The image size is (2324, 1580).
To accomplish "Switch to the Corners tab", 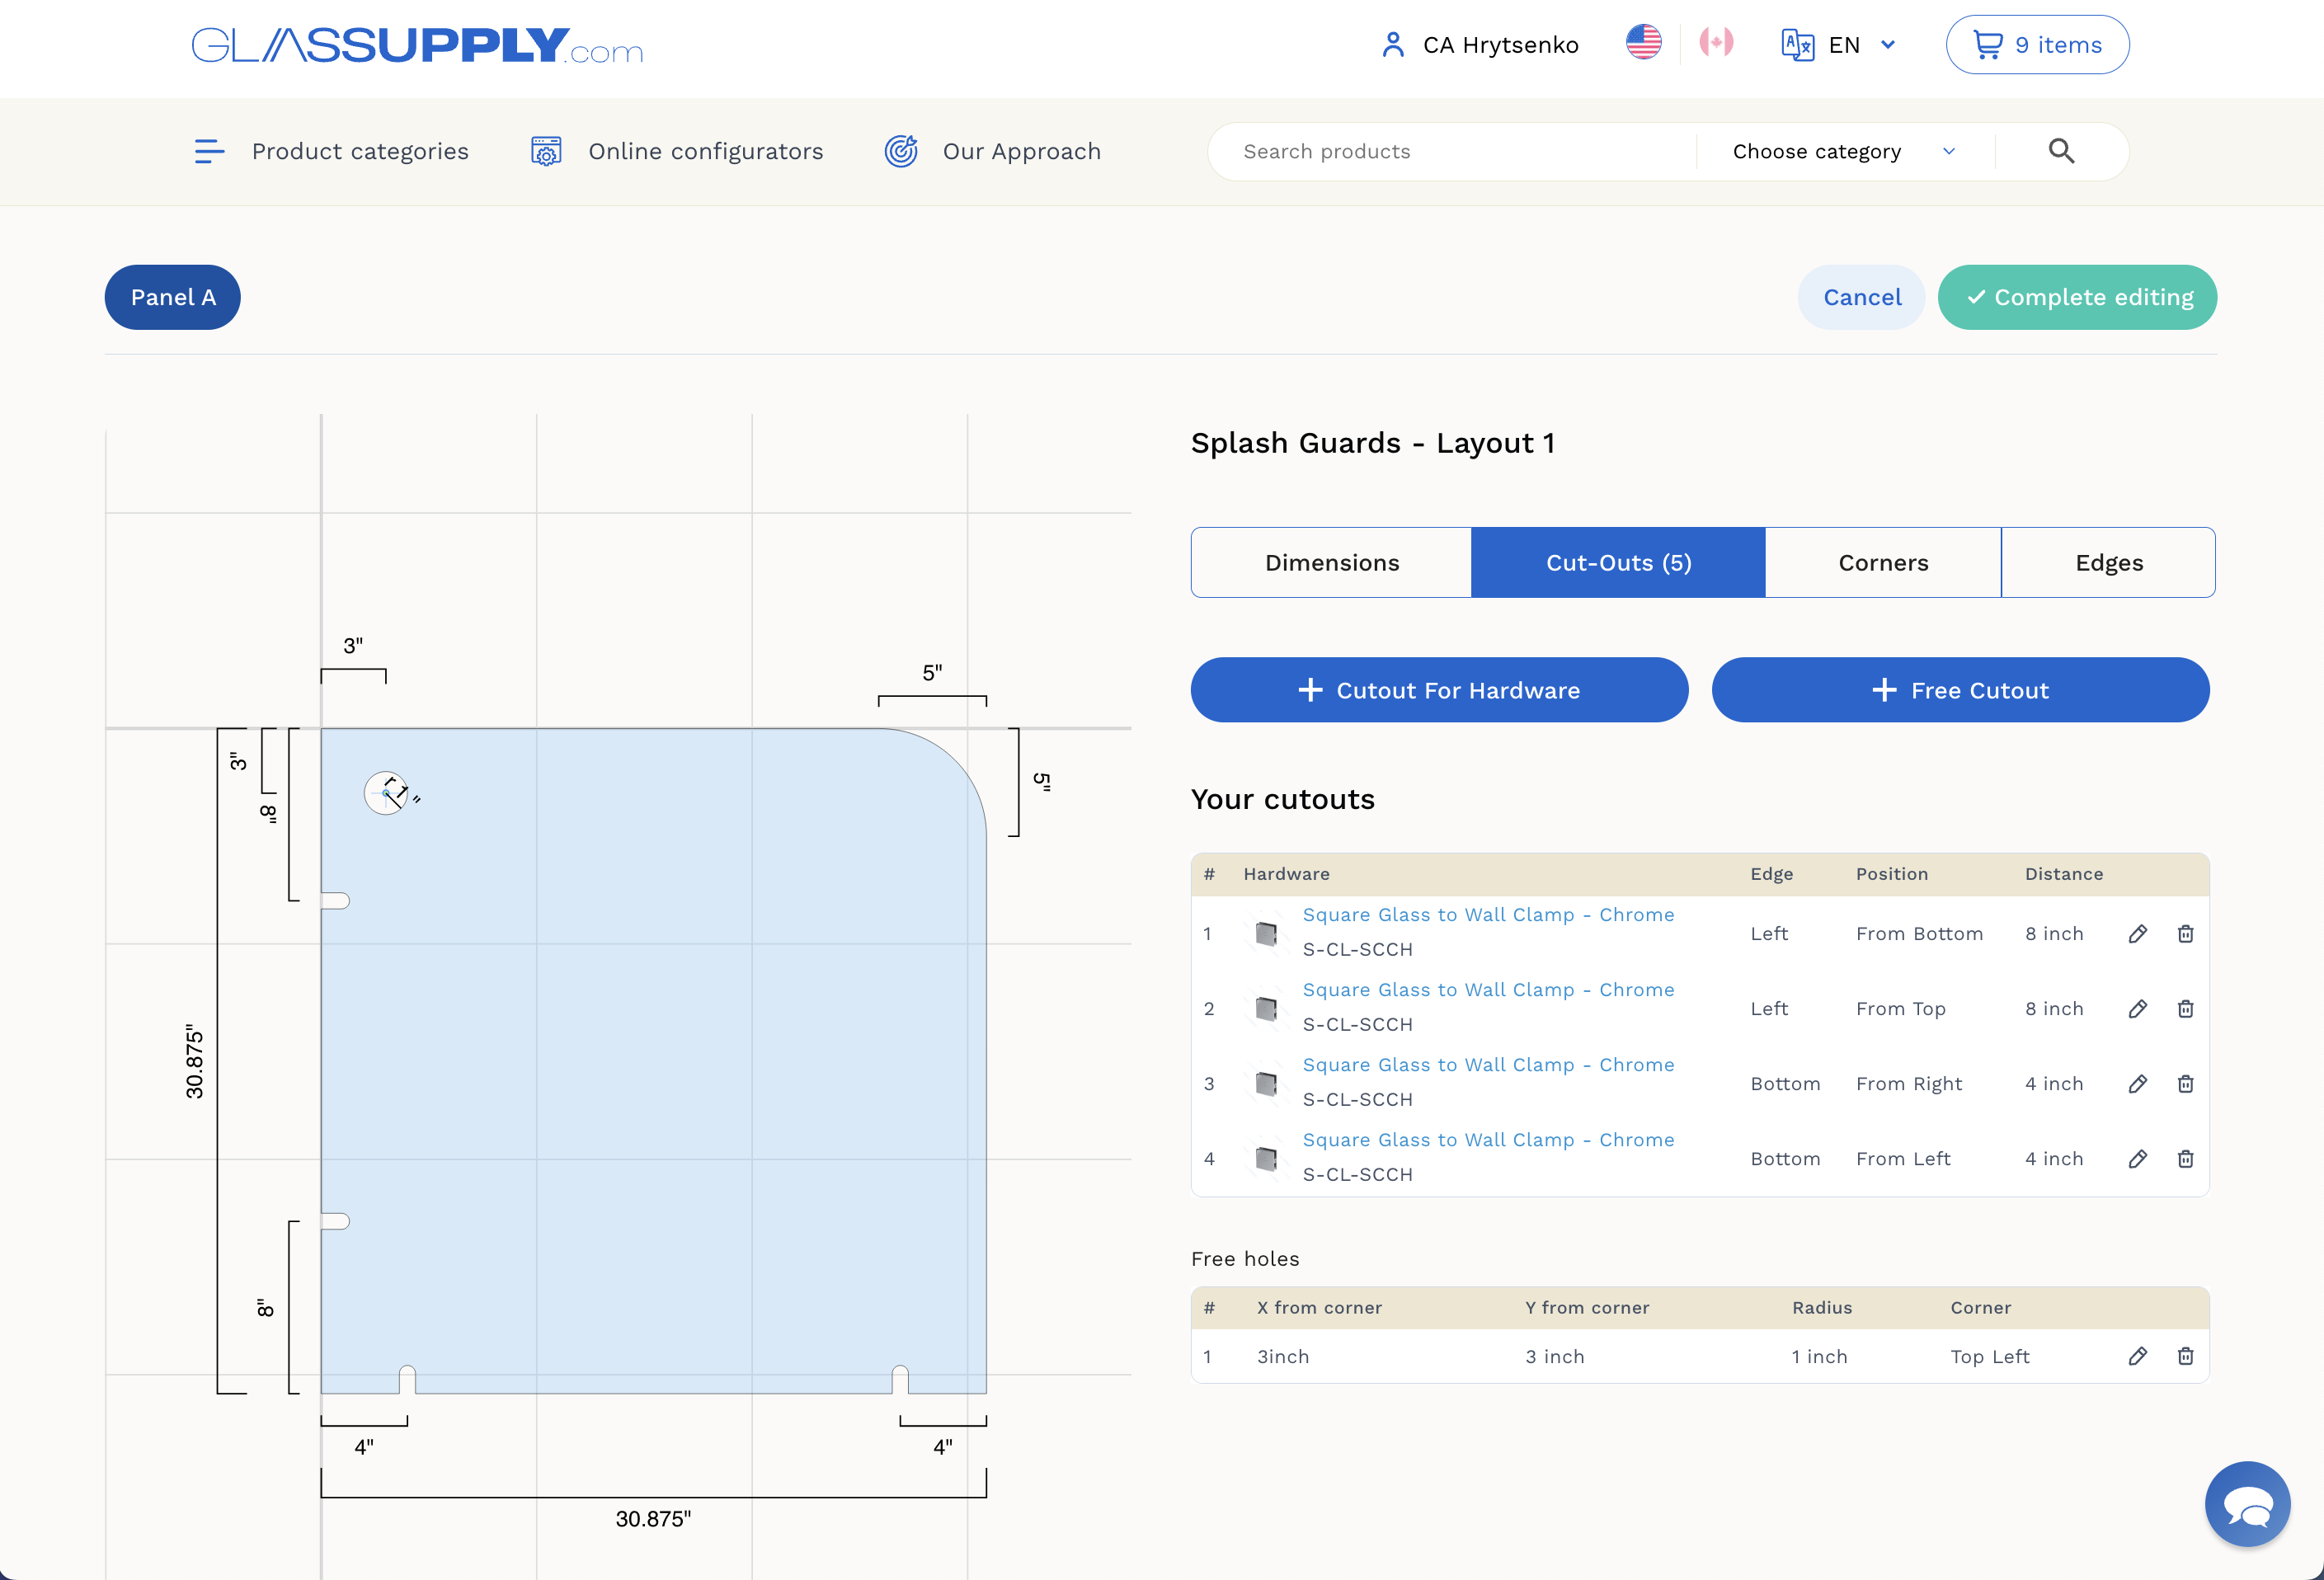I will pyautogui.click(x=1883, y=562).
